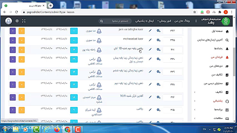Open ارسال به پشتیبانی menu item
Screen dimensions: 237x133
coord(145,21)
